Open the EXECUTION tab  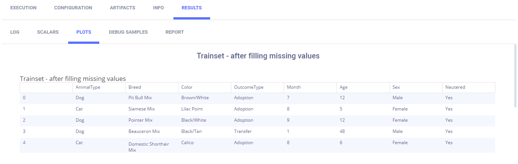23,8
